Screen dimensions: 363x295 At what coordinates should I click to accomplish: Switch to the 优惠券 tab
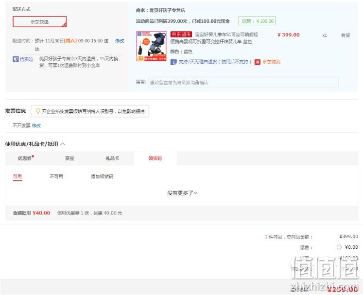25,158
